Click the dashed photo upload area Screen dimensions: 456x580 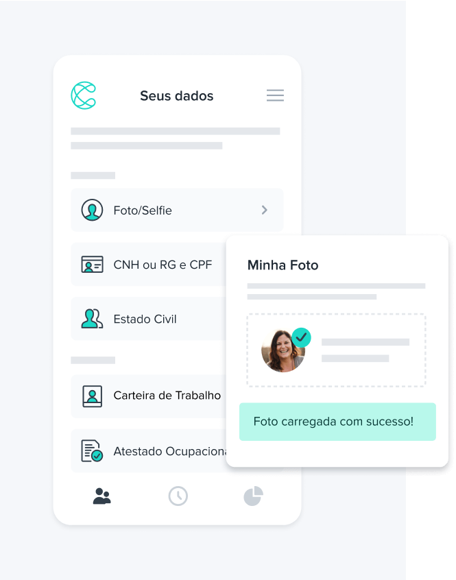click(336, 350)
